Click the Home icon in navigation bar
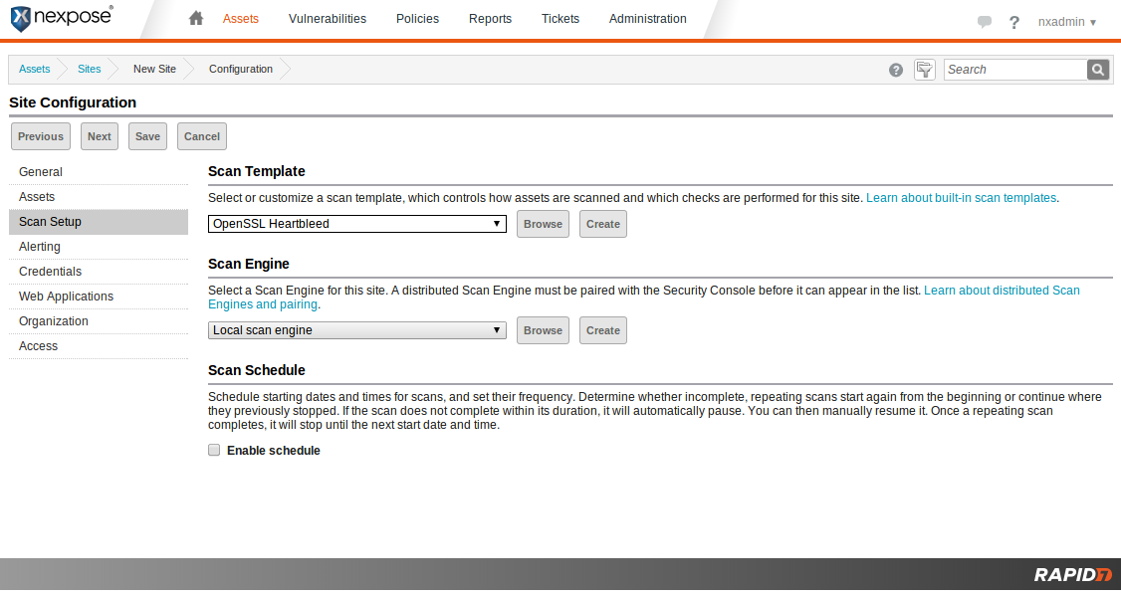Screen dimensions: 1121x596 [196, 18]
